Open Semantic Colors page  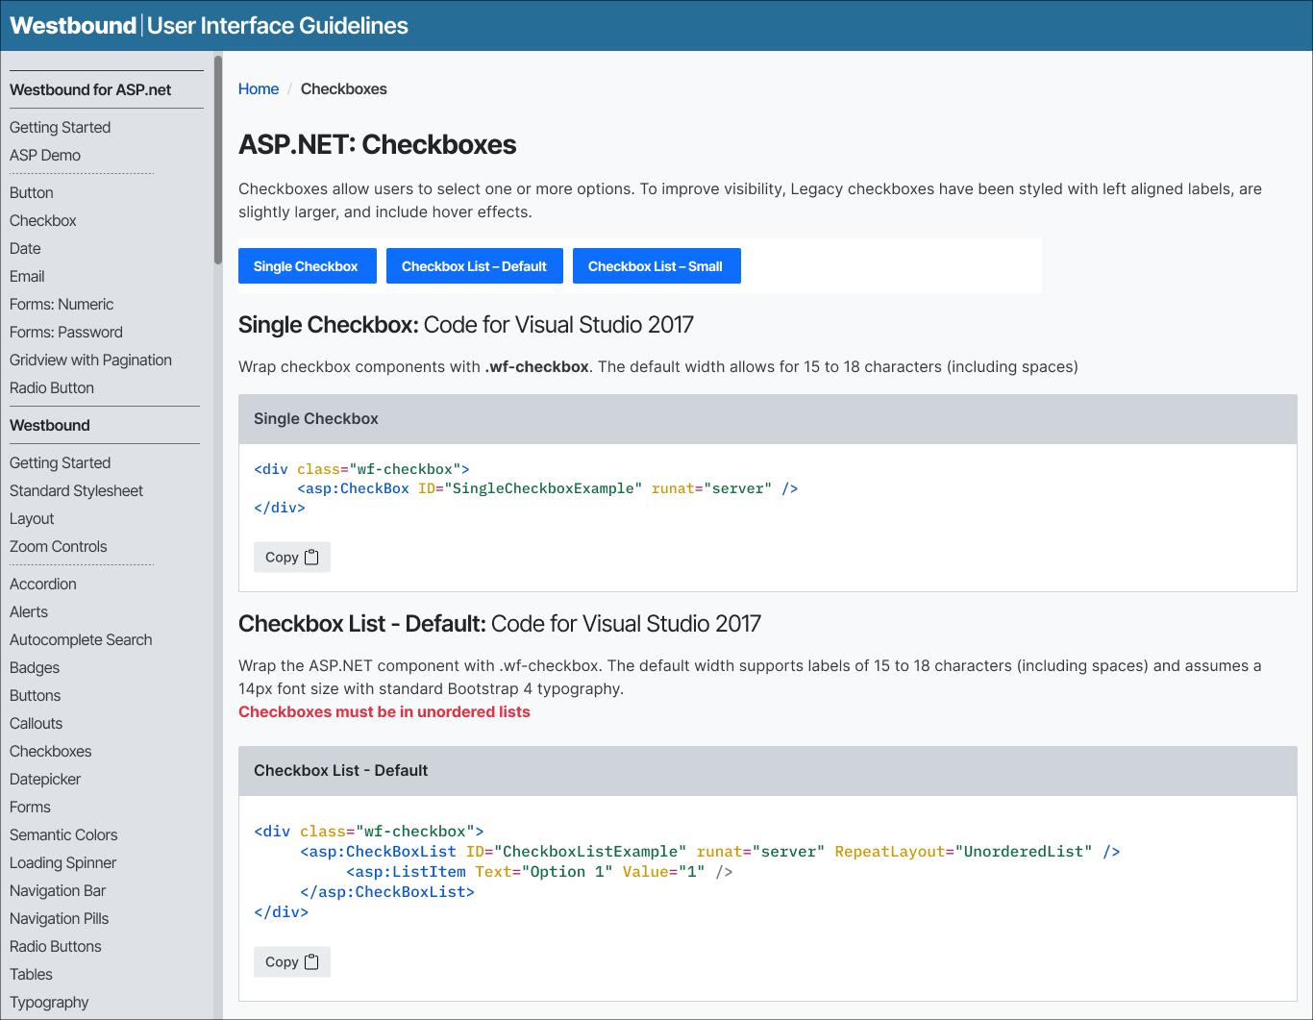click(x=63, y=835)
